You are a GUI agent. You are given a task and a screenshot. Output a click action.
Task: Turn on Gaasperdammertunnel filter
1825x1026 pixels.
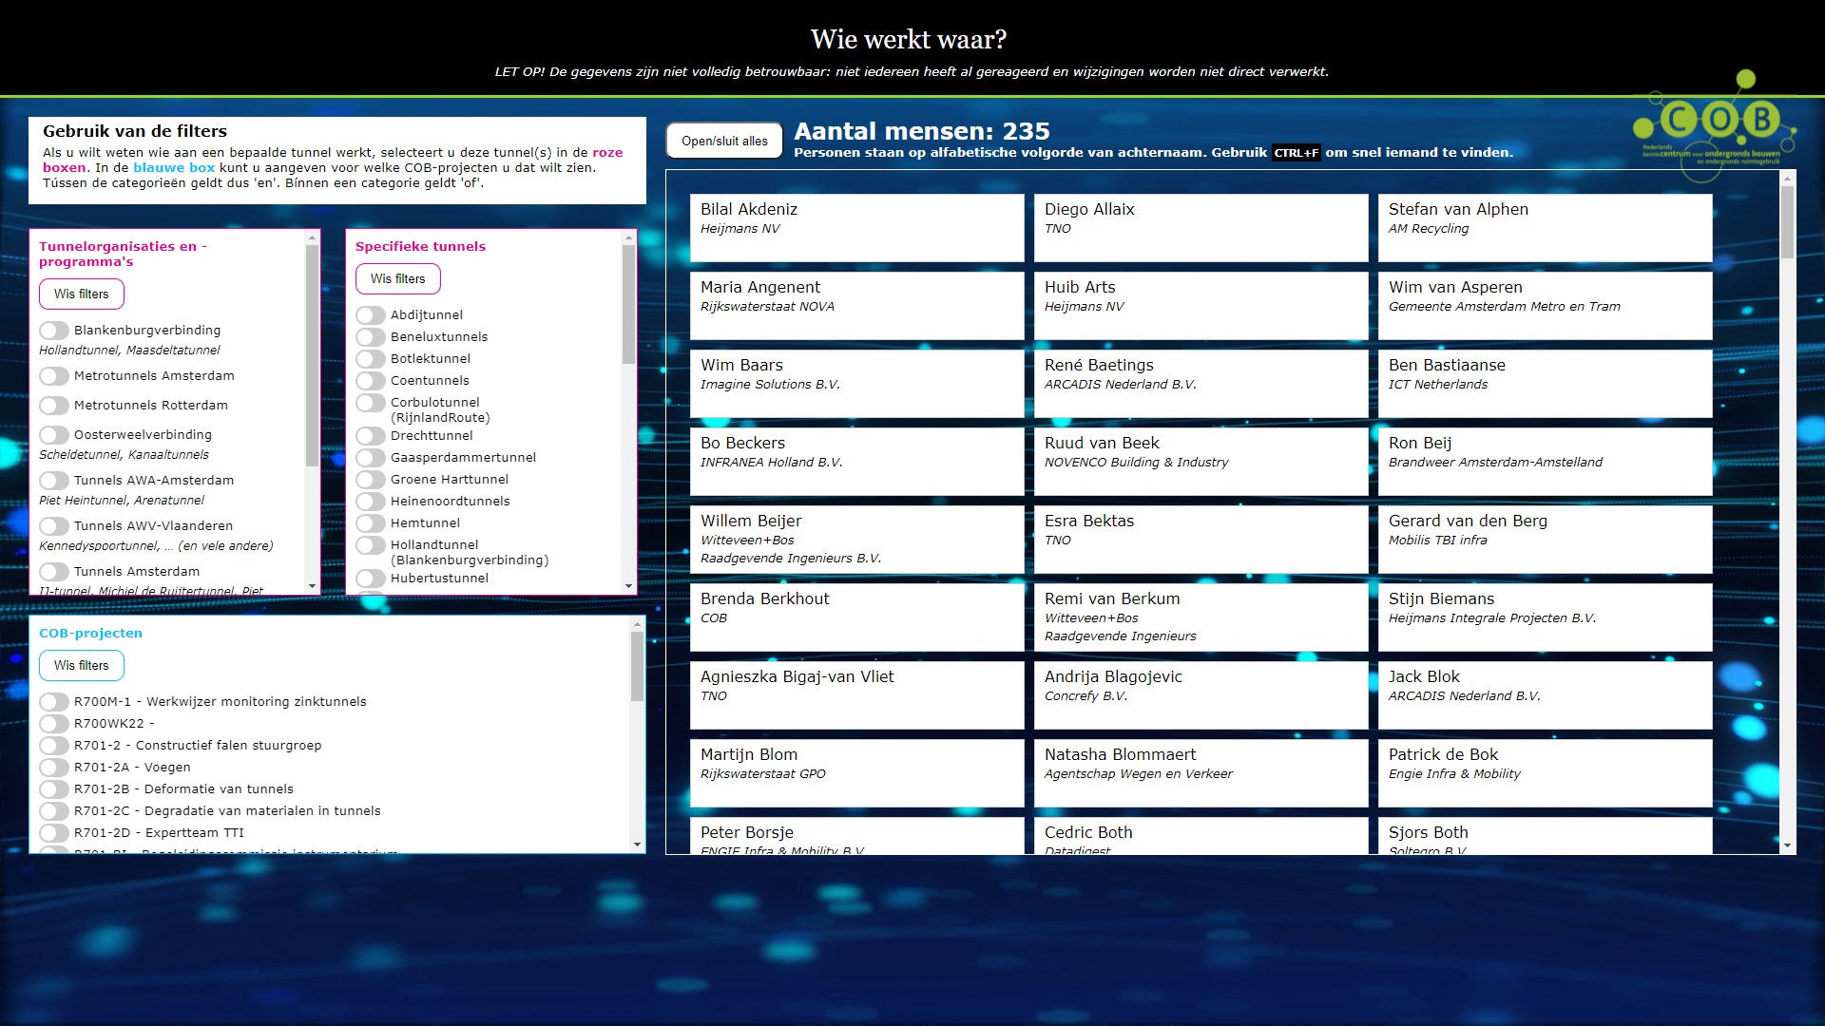(371, 458)
